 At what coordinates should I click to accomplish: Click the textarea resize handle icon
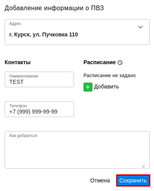[143, 166]
